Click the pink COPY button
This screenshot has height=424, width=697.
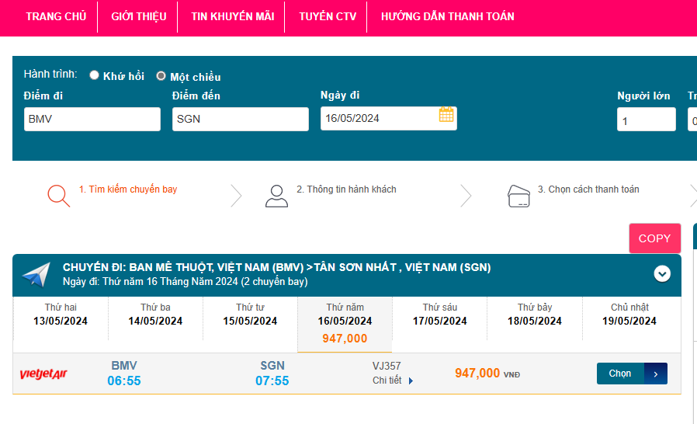click(654, 238)
